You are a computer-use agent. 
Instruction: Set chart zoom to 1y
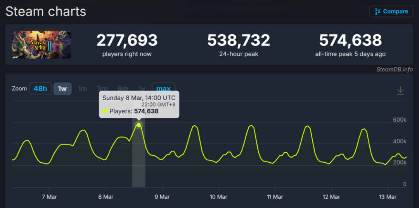(x=142, y=89)
